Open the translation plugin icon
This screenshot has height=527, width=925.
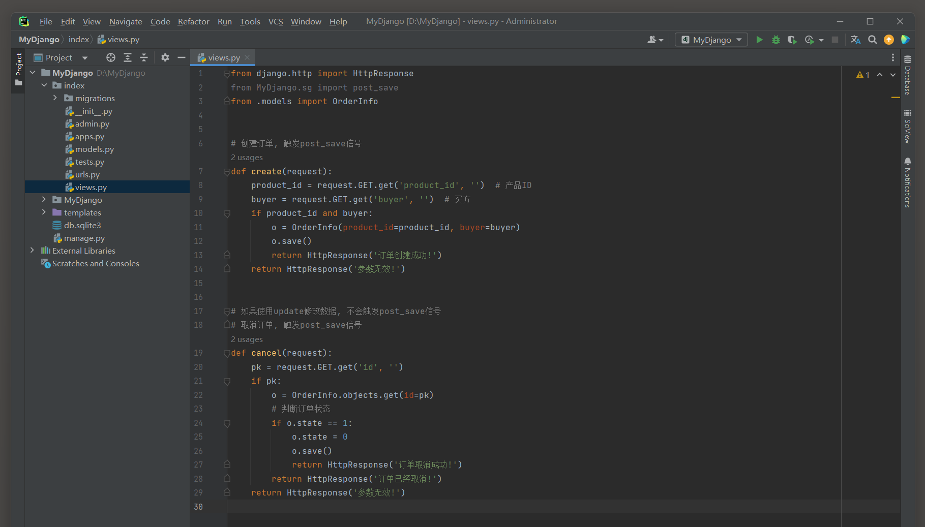[856, 40]
